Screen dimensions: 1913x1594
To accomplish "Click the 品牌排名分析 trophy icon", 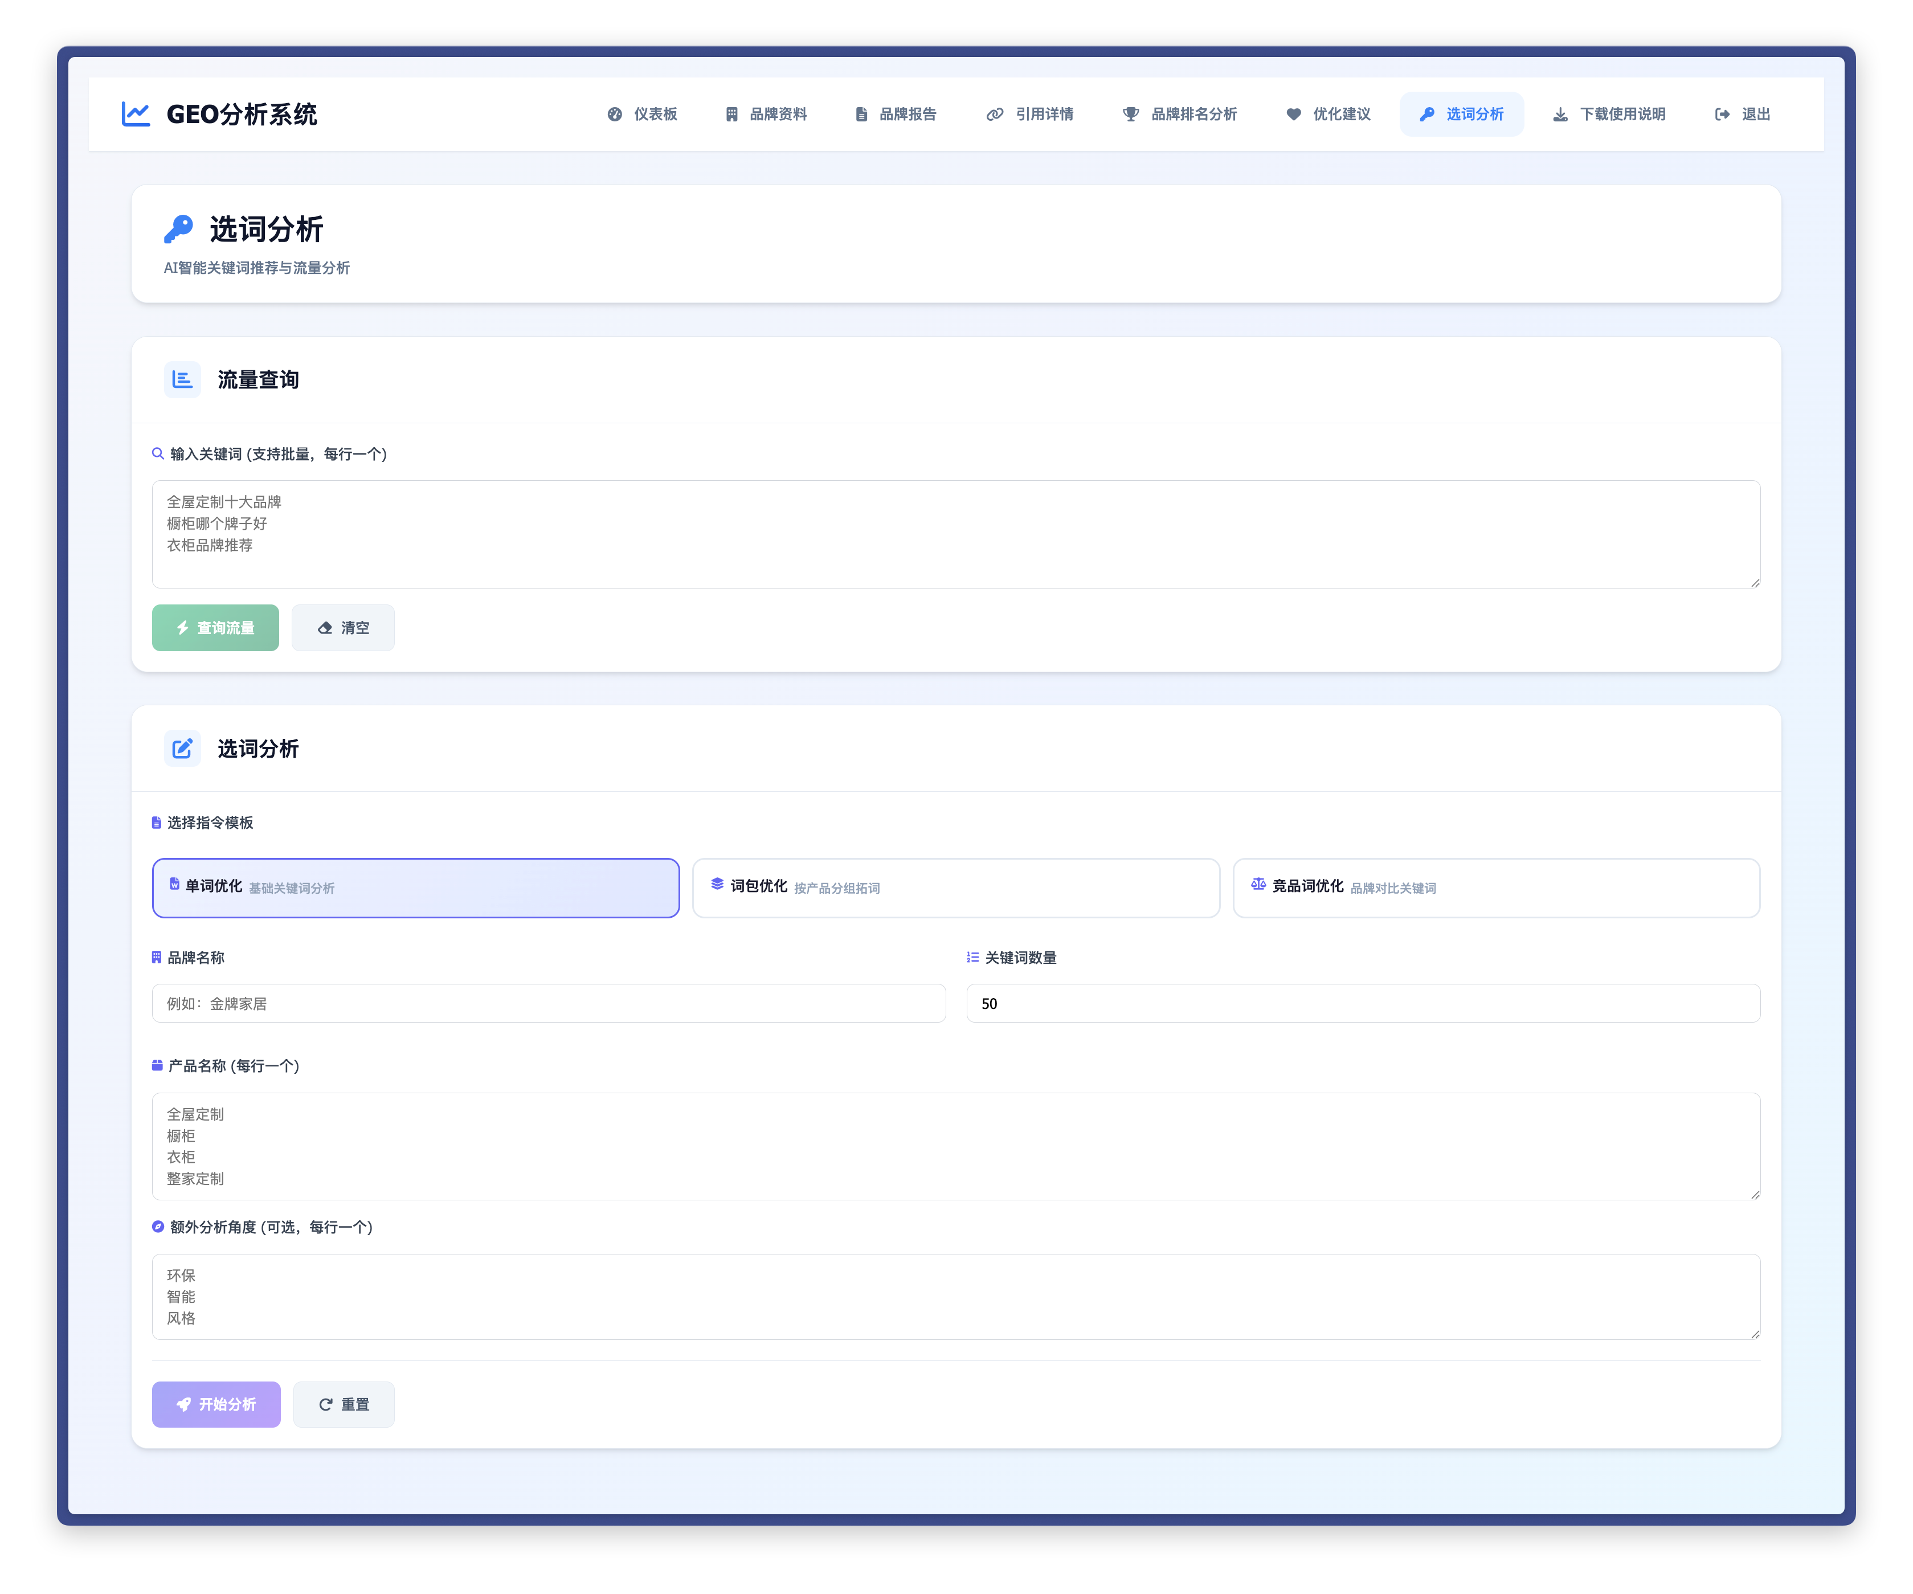I will (x=1130, y=114).
